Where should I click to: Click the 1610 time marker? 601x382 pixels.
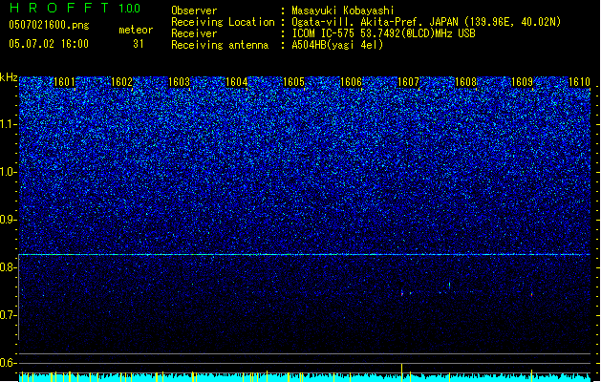click(x=579, y=82)
